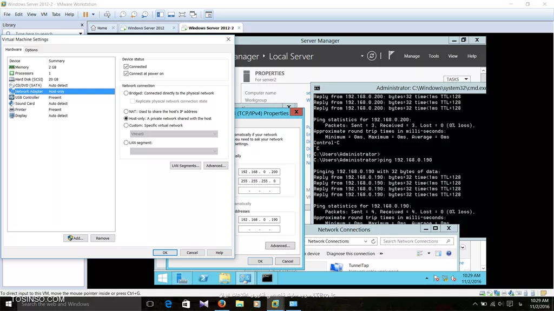
Task: Toggle Connect at power on checkbox
Action: 126,73
